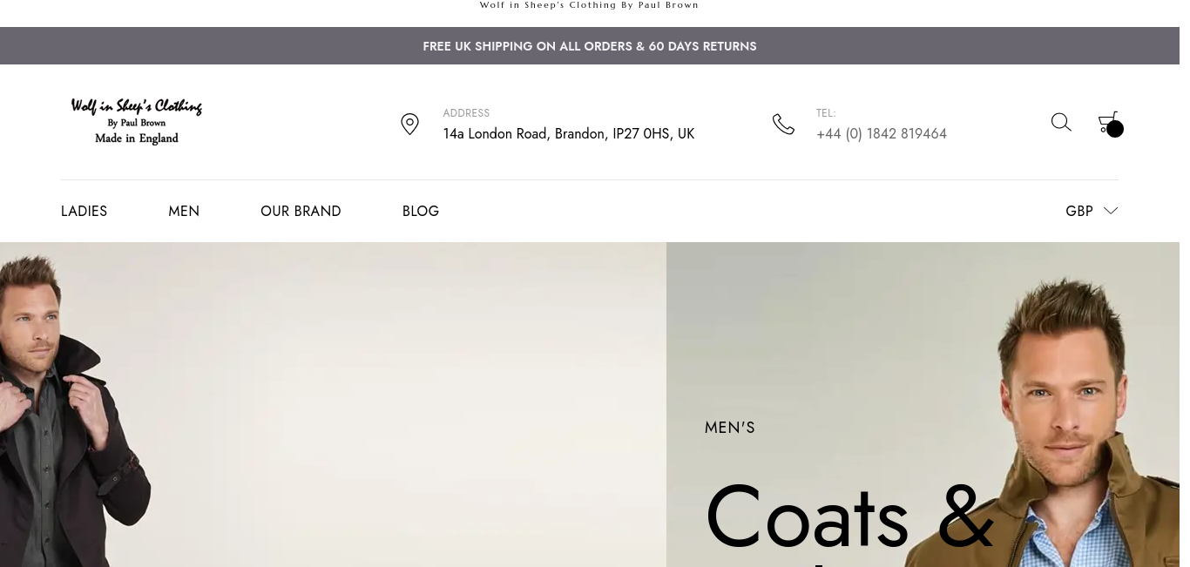Click the 'Wolf in Sheep's Clothing By Paul Brown' top text
The image size is (1190, 567).
pos(590,5)
